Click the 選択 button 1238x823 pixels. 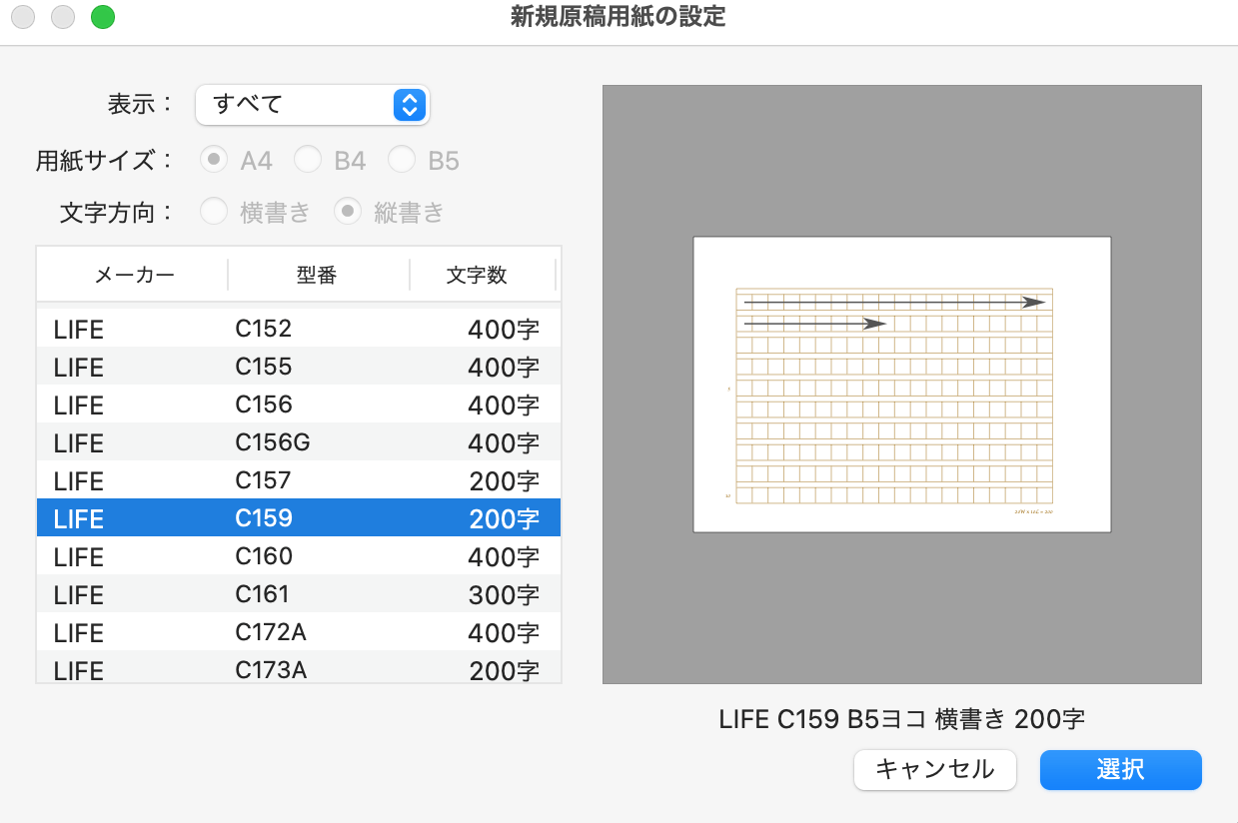pos(1120,770)
